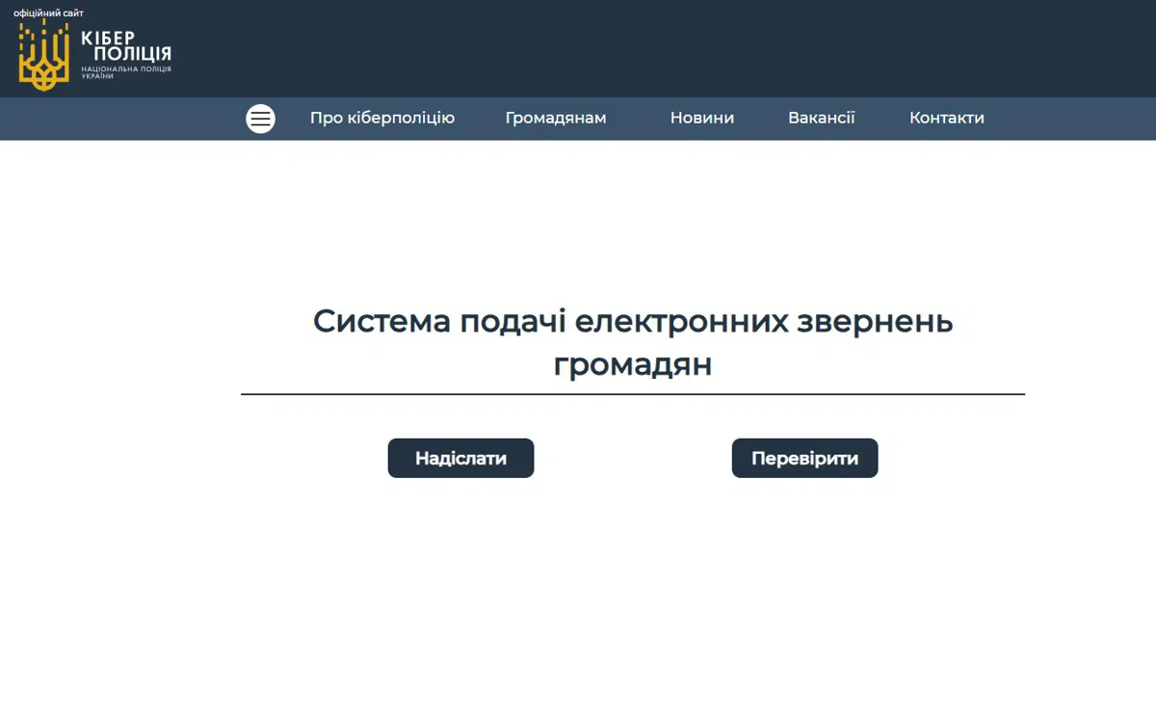Image resolution: width=1156 pixels, height=719 pixels.
Task: Click the "Національна поліція України" logo subtitle
Action: click(125, 71)
